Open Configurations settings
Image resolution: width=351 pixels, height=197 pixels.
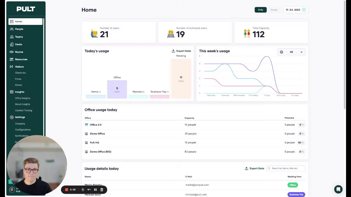23,130
